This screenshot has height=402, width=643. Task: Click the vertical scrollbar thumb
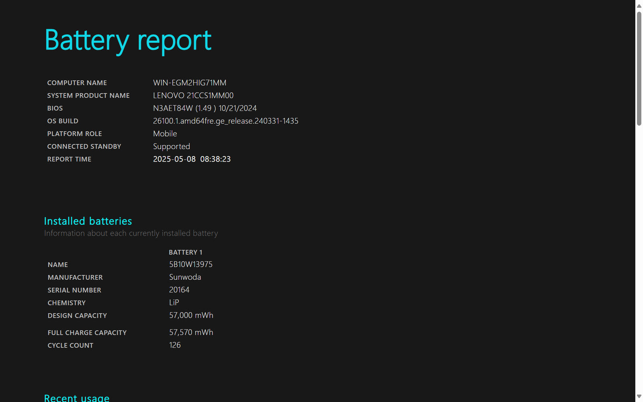[639, 68]
